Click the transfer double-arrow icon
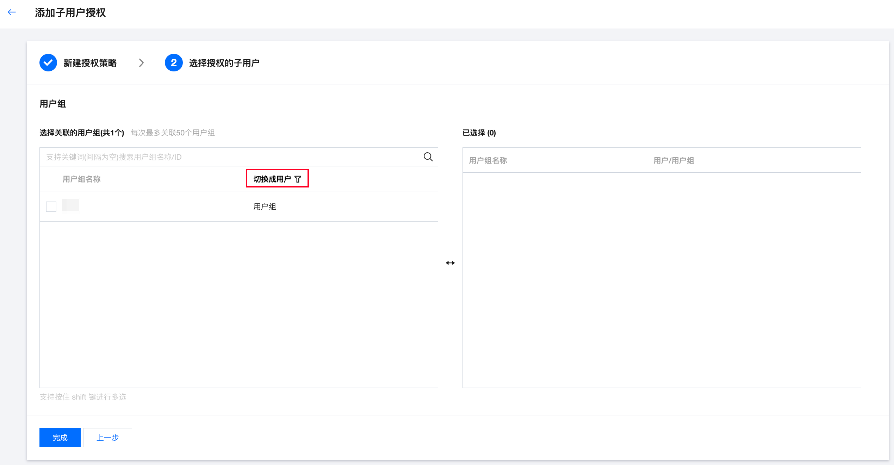 point(450,263)
